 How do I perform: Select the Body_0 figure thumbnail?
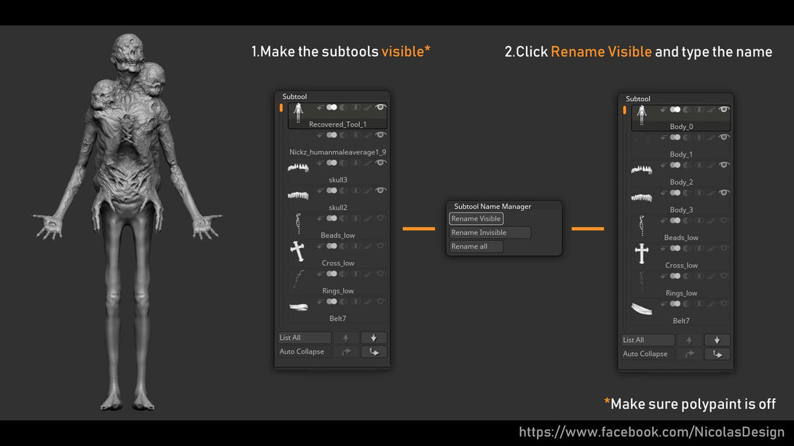coord(642,115)
